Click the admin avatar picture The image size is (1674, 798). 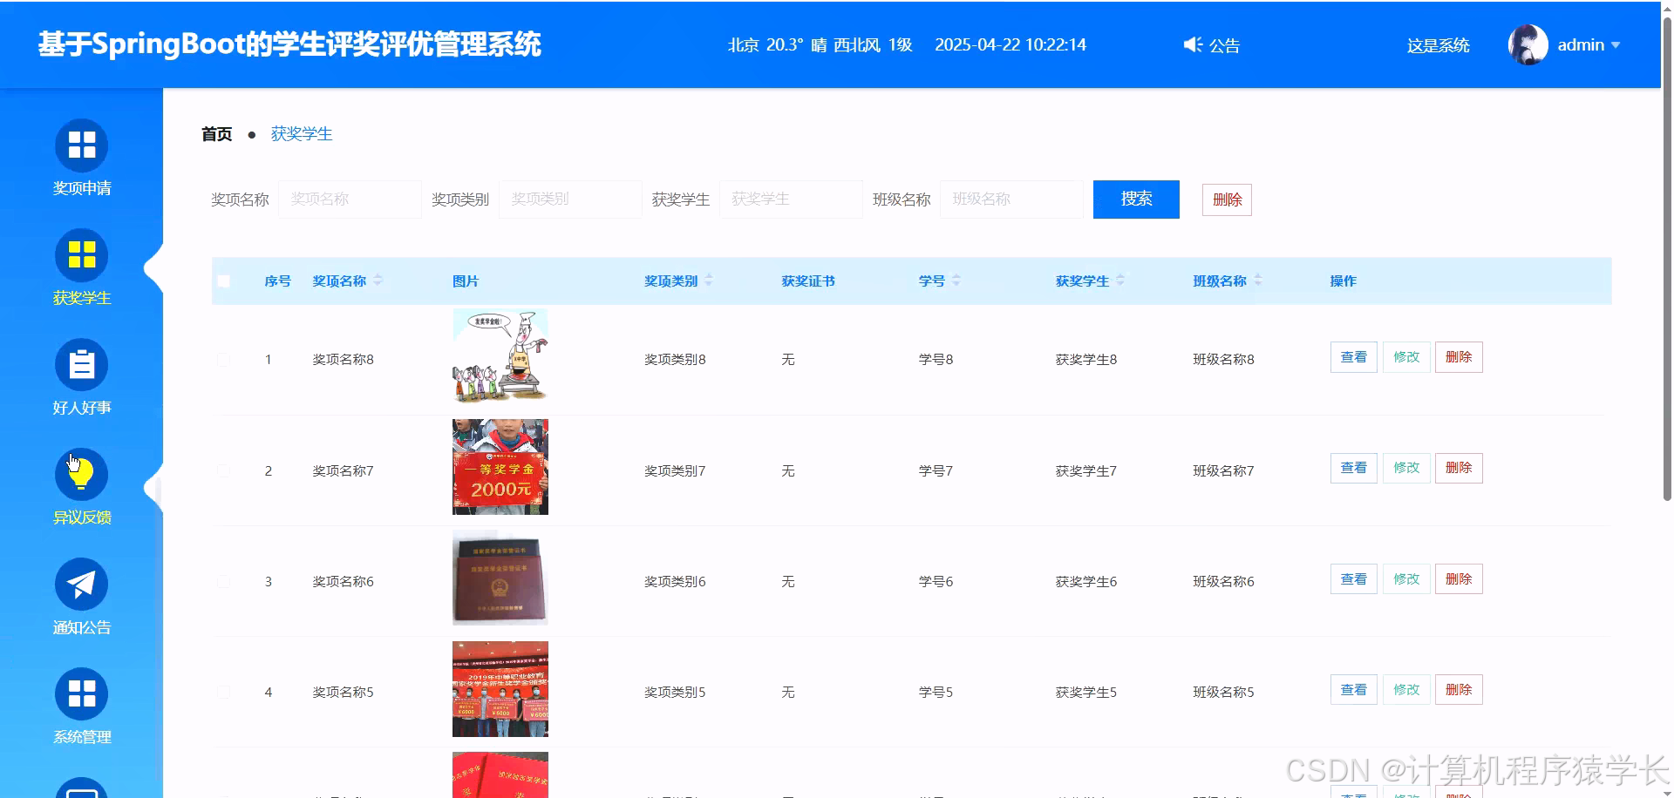(1528, 44)
